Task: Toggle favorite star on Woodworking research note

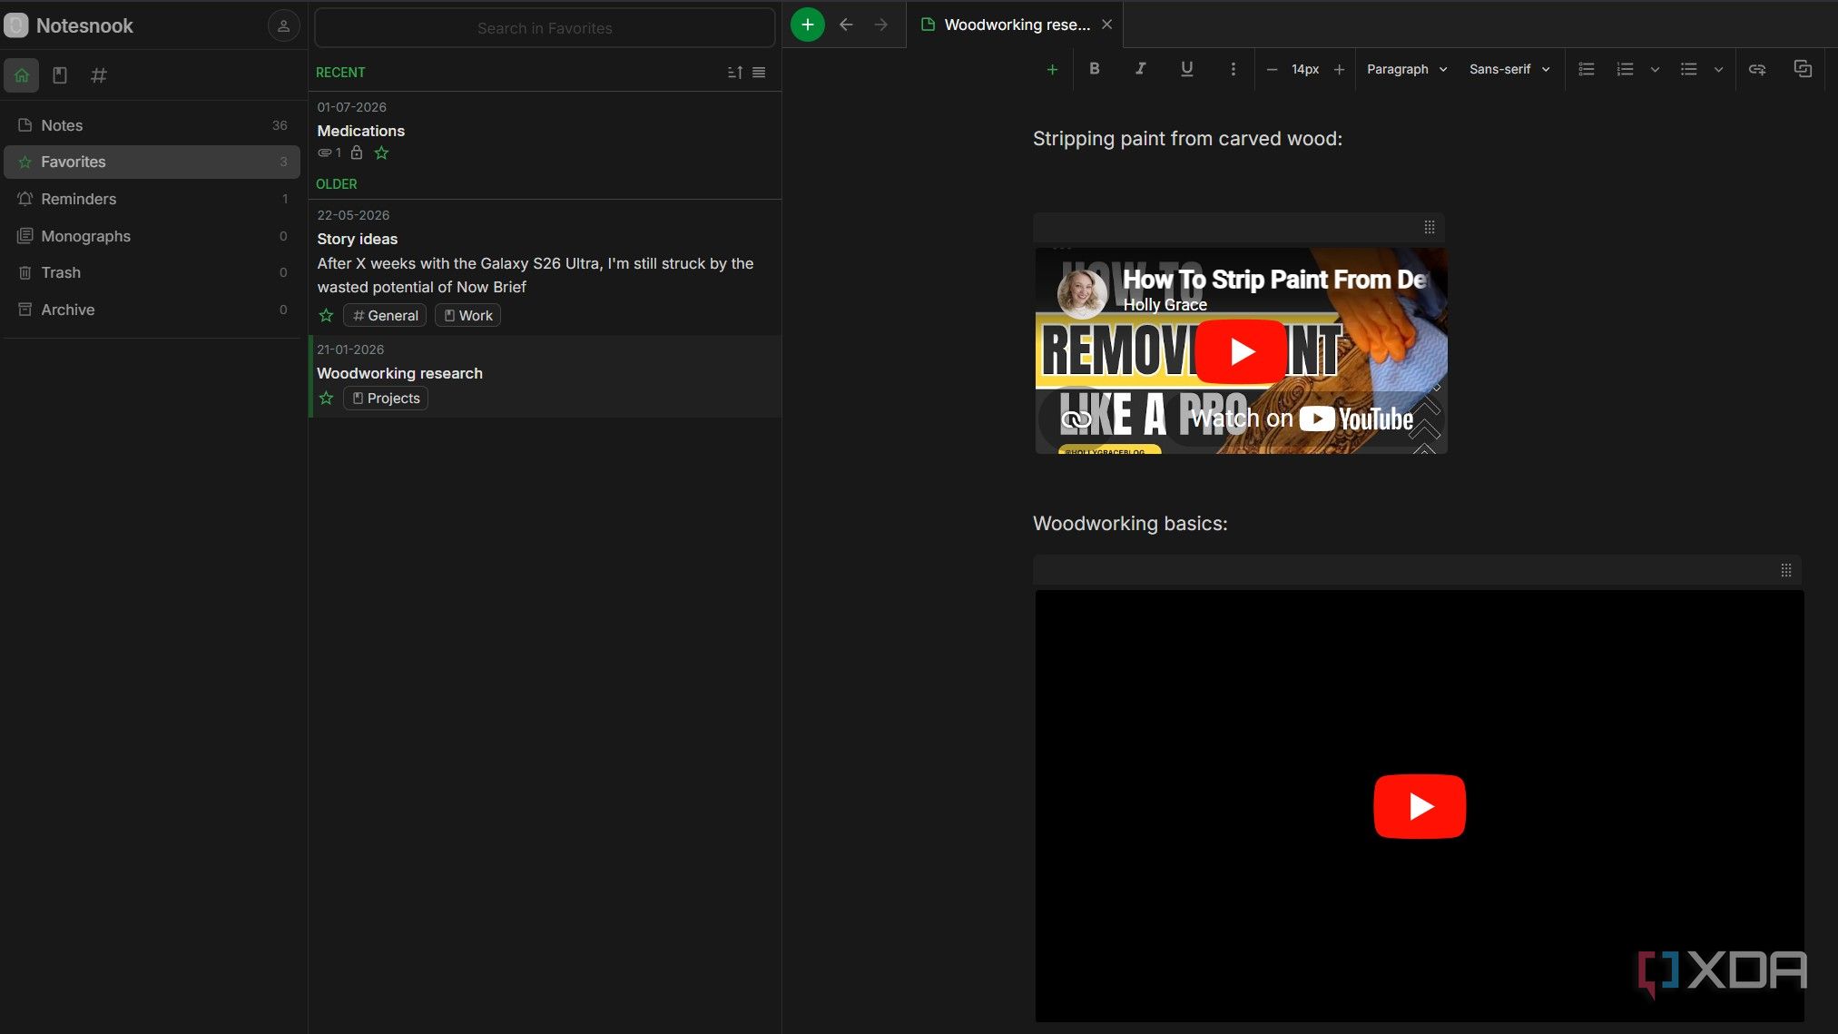Action: tap(326, 398)
